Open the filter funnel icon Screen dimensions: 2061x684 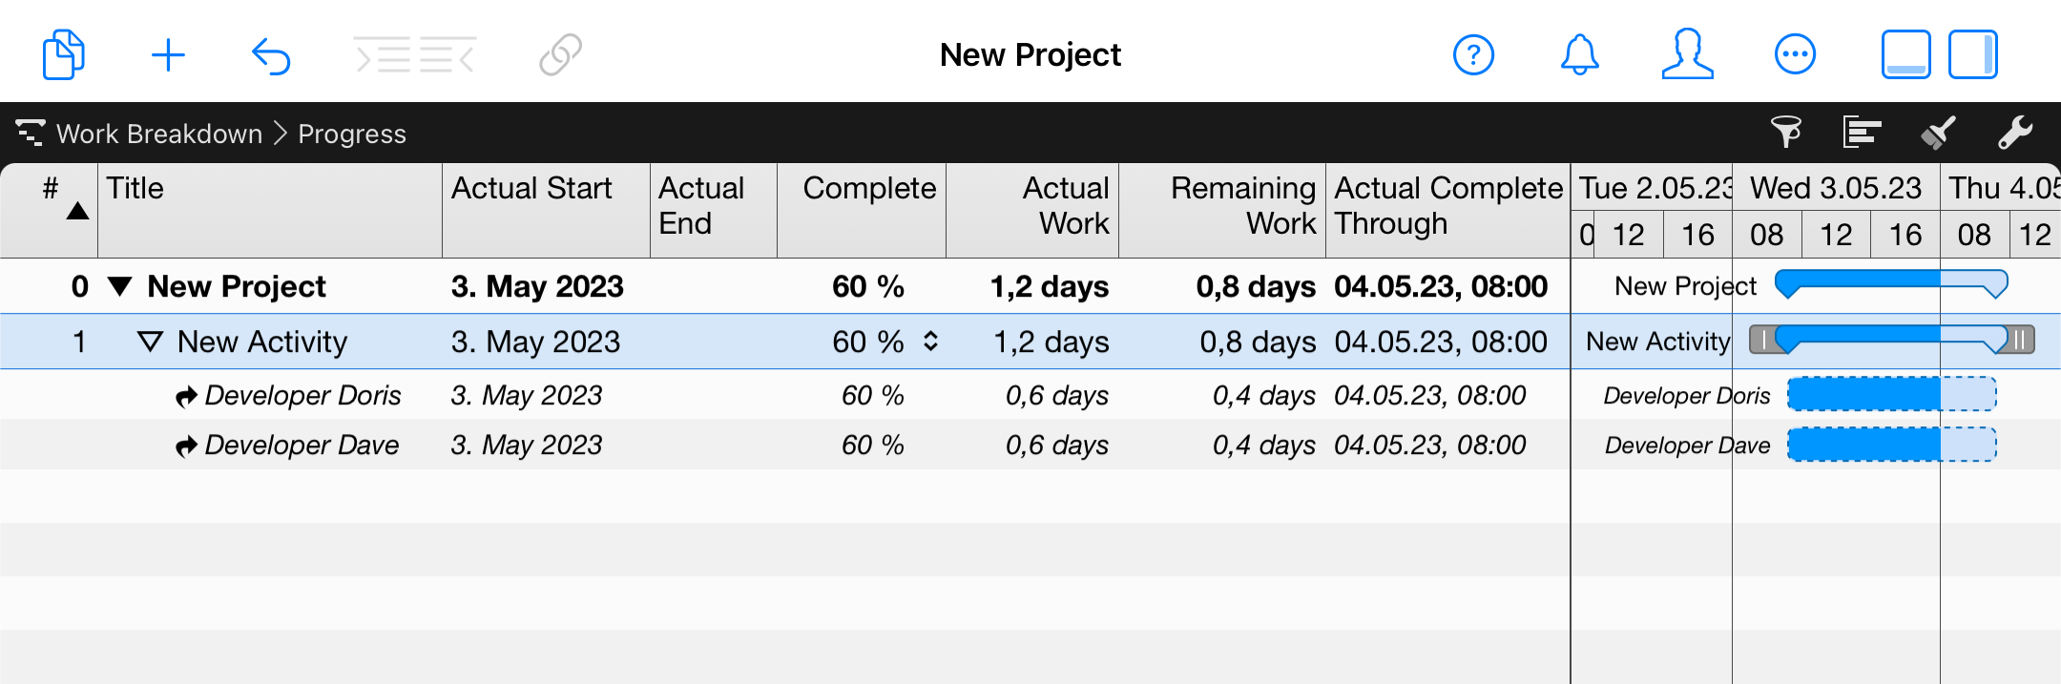click(1787, 134)
